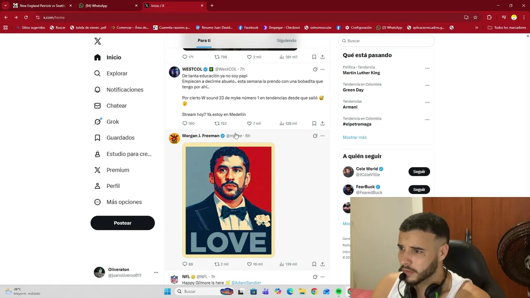This screenshot has height=298, width=530.
Task: Open the Green Day trend
Action: pos(353,90)
